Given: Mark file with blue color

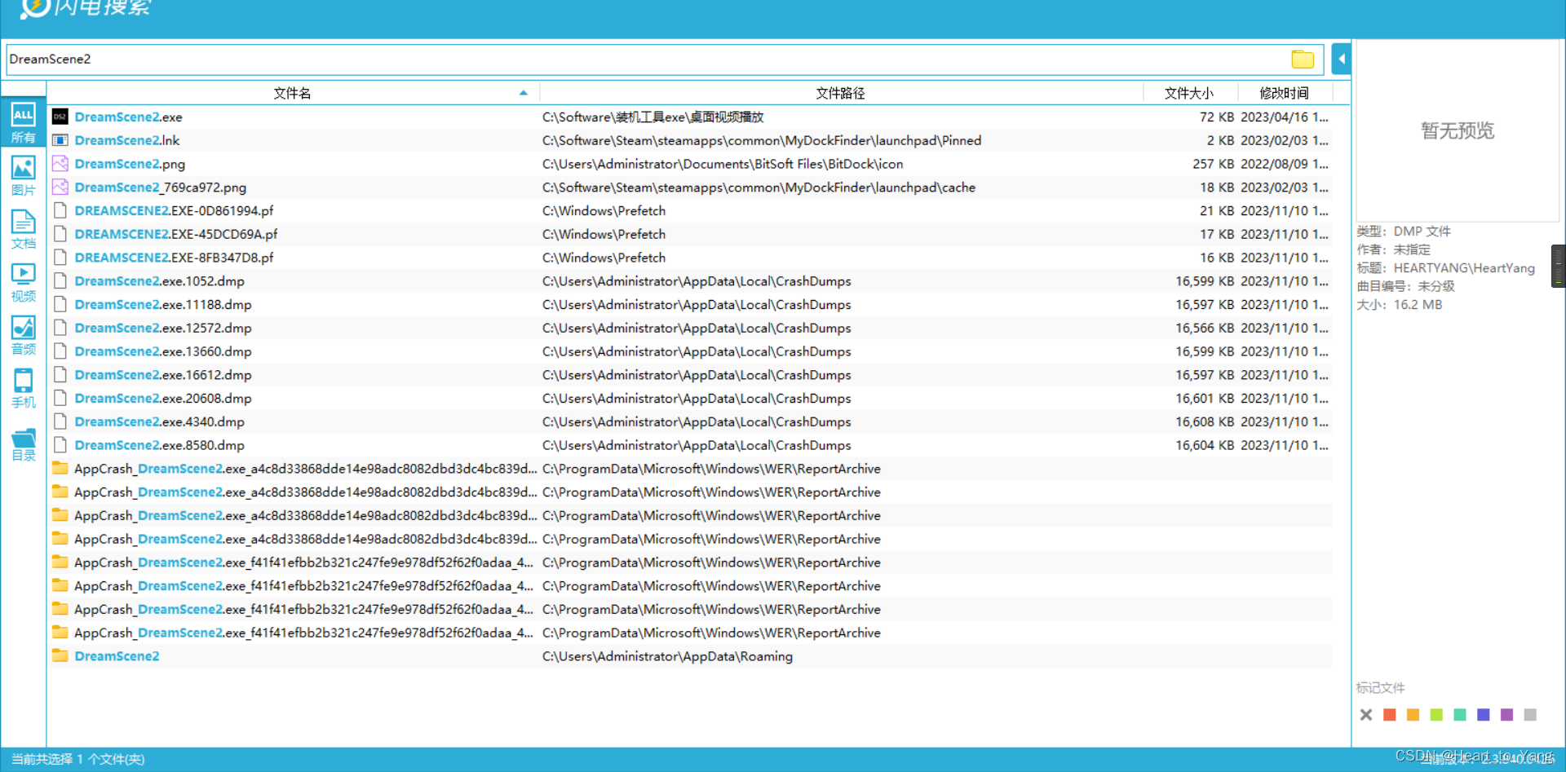Looking at the screenshot, I should click(x=1483, y=715).
